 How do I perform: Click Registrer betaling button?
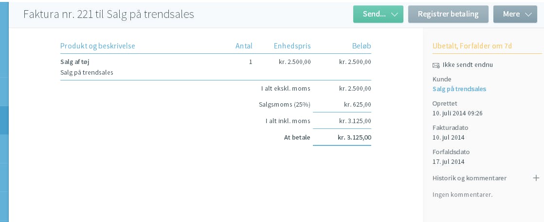tap(448, 14)
